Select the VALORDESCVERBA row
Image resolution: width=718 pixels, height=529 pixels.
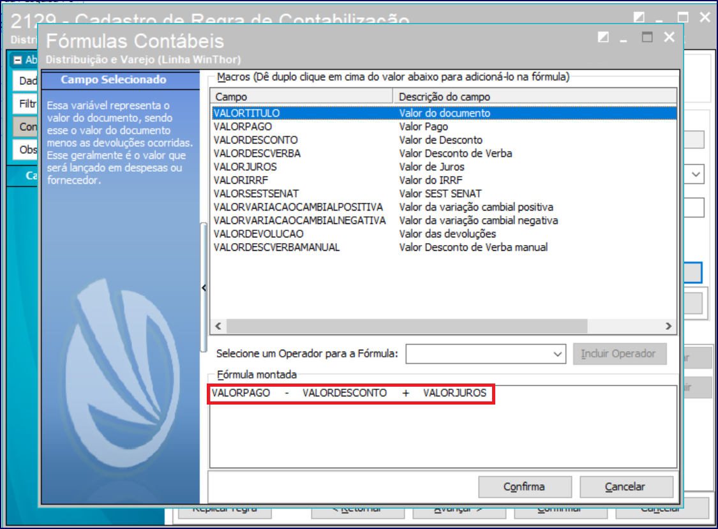coord(444,153)
